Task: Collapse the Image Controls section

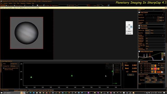Action: (x=139, y=13)
